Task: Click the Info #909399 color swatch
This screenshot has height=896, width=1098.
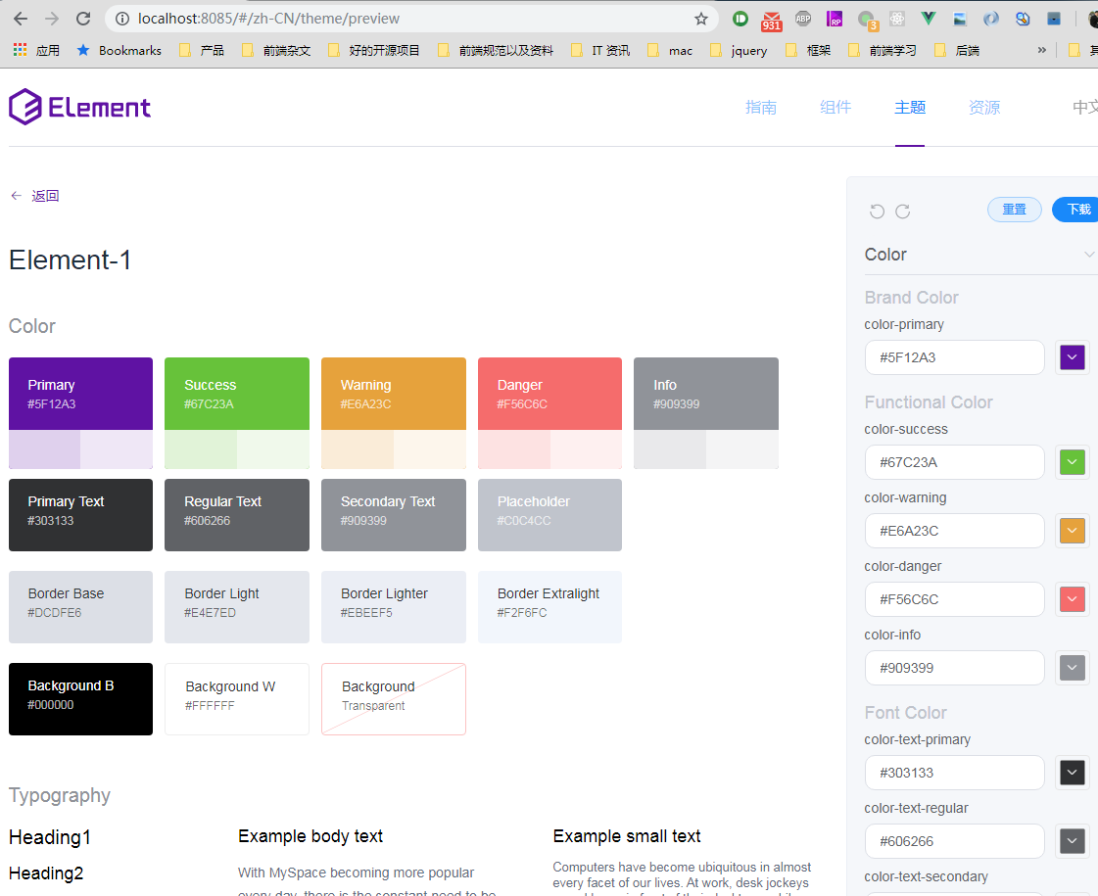Action: coord(706,394)
